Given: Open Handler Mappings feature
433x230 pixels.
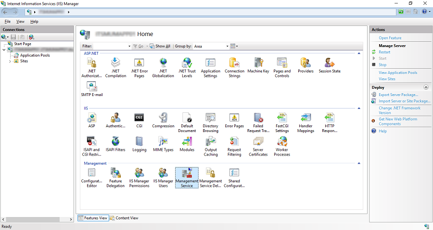Looking at the screenshot, I should click(306, 122).
